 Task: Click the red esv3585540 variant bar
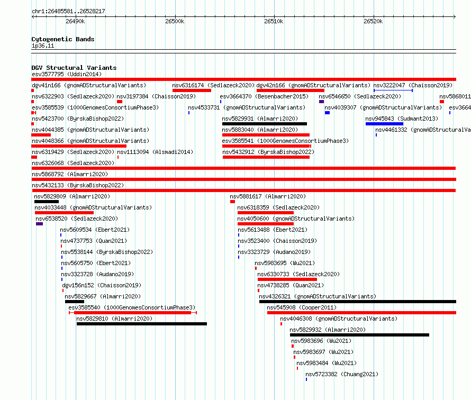click(x=132, y=313)
